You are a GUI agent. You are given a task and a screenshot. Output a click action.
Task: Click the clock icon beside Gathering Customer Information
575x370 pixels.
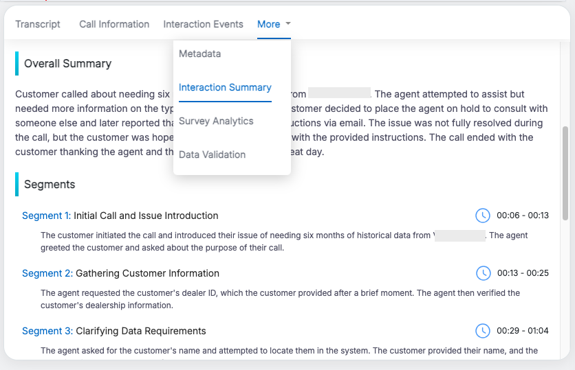click(x=483, y=273)
